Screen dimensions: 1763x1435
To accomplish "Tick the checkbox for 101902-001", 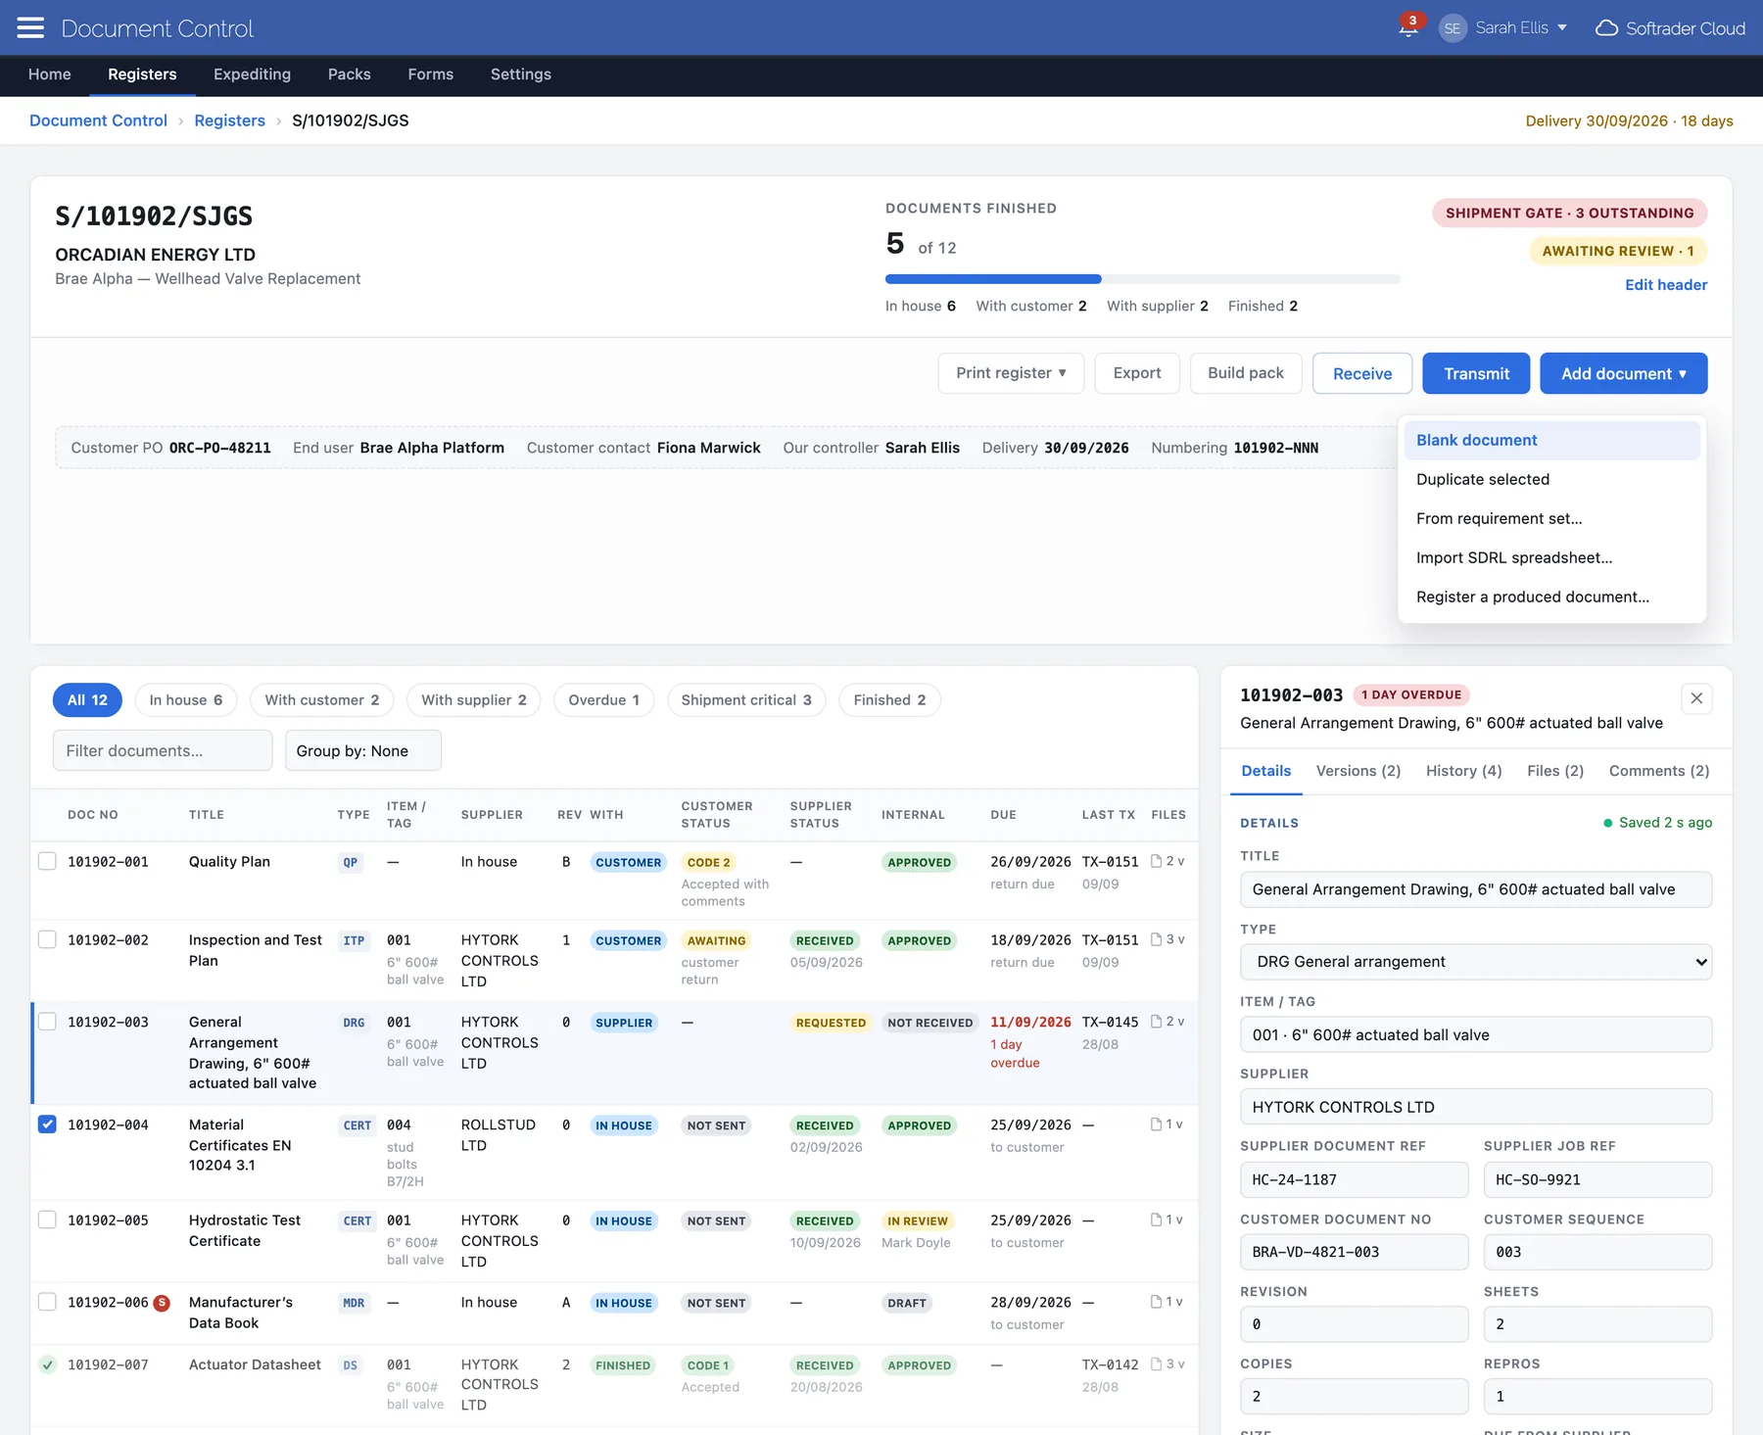I will tap(47, 861).
